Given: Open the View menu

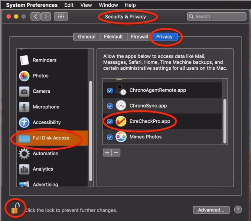Looking at the screenshot, I should 86,5.
